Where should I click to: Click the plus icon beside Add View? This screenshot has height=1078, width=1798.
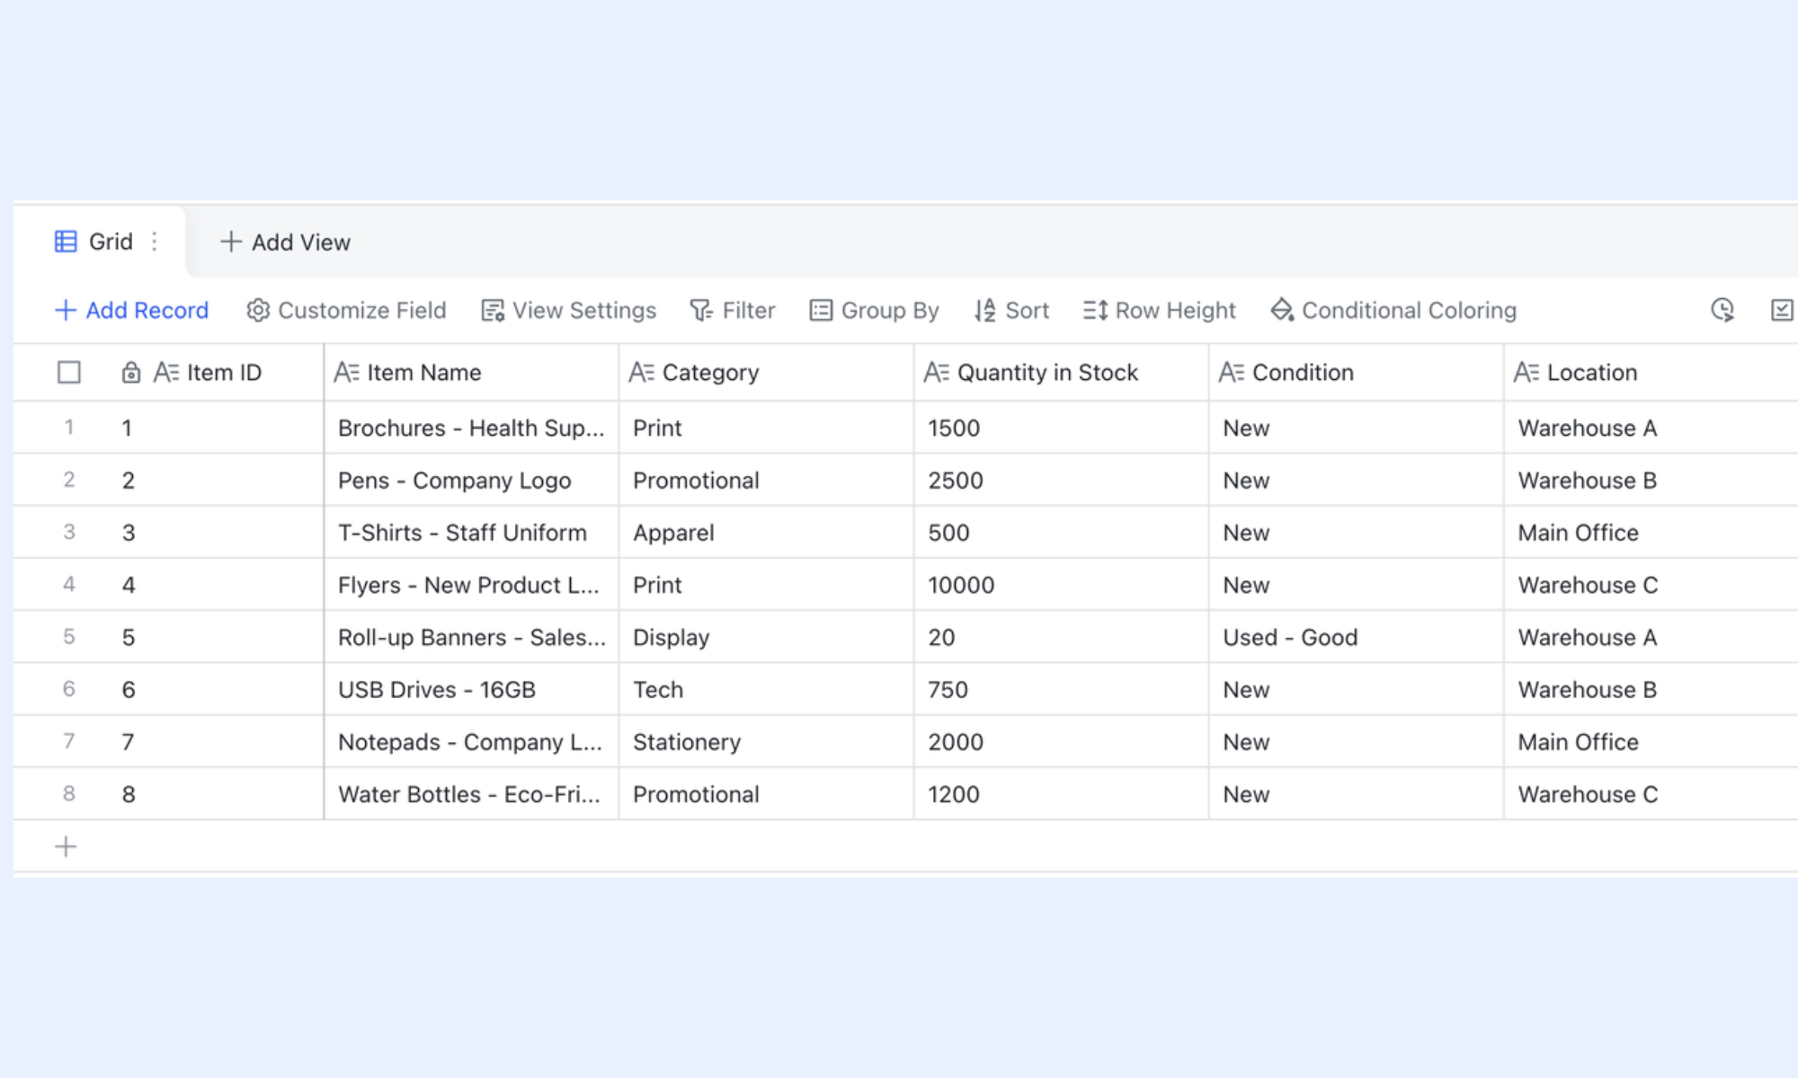click(231, 242)
